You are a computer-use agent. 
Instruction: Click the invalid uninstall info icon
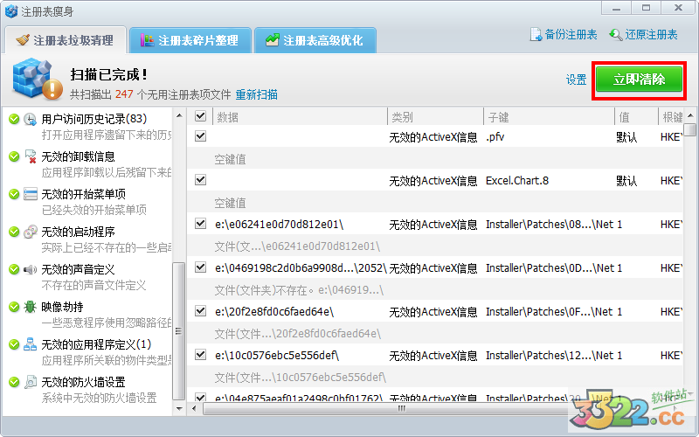(30, 156)
